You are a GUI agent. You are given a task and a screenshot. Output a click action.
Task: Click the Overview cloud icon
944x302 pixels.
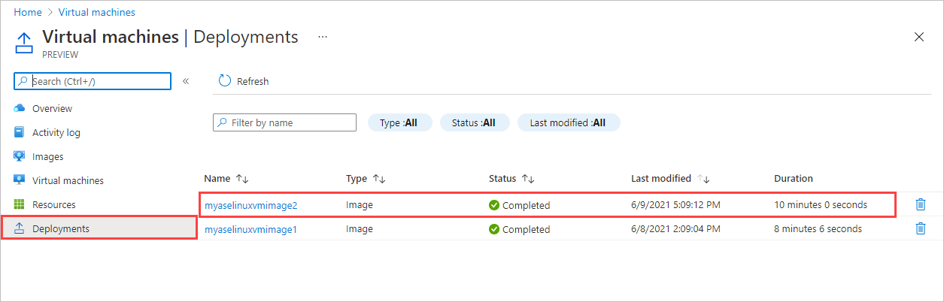(x=20, y=108)
